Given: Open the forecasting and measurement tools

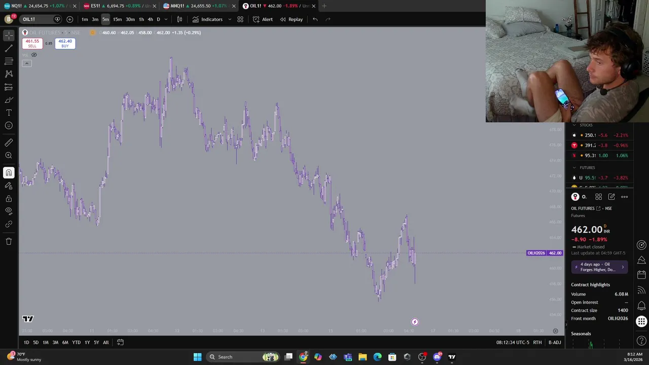Looking at the screenshot, I should (x=9, y=87).
